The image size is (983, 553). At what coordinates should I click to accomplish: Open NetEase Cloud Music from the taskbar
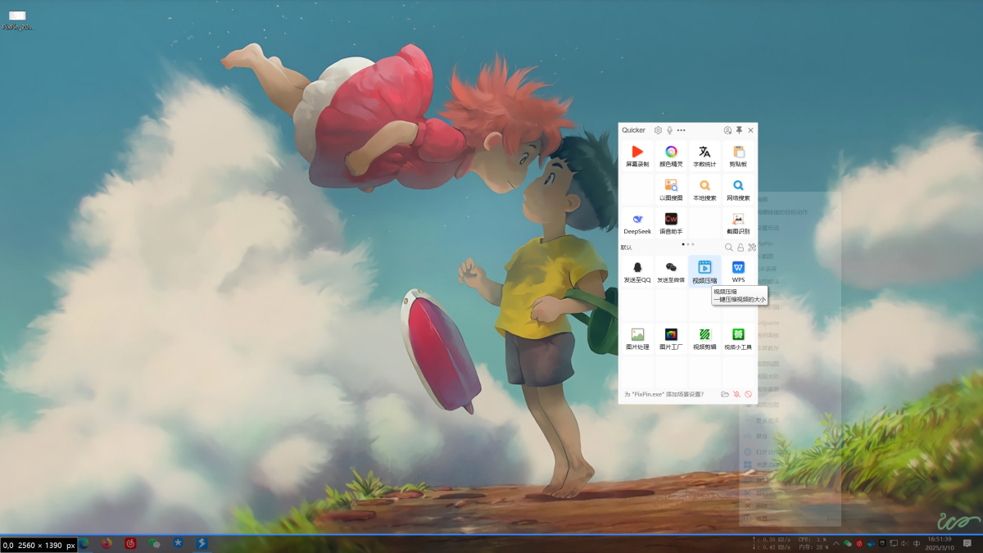point(130,543)
